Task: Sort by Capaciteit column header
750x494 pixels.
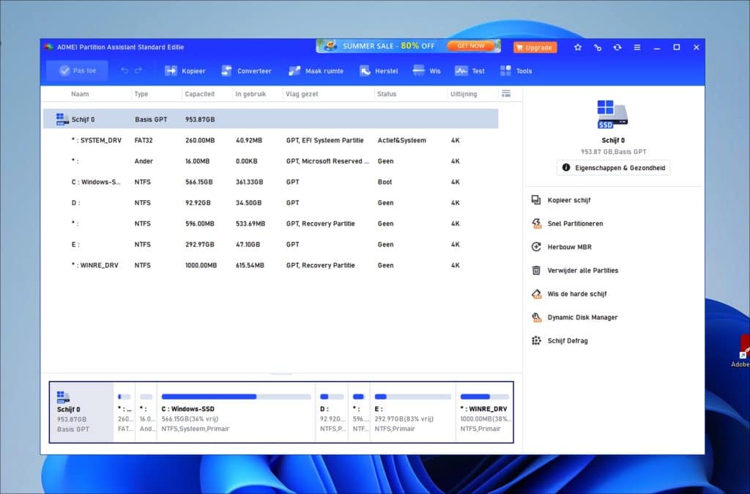Action: pos(199,94)
